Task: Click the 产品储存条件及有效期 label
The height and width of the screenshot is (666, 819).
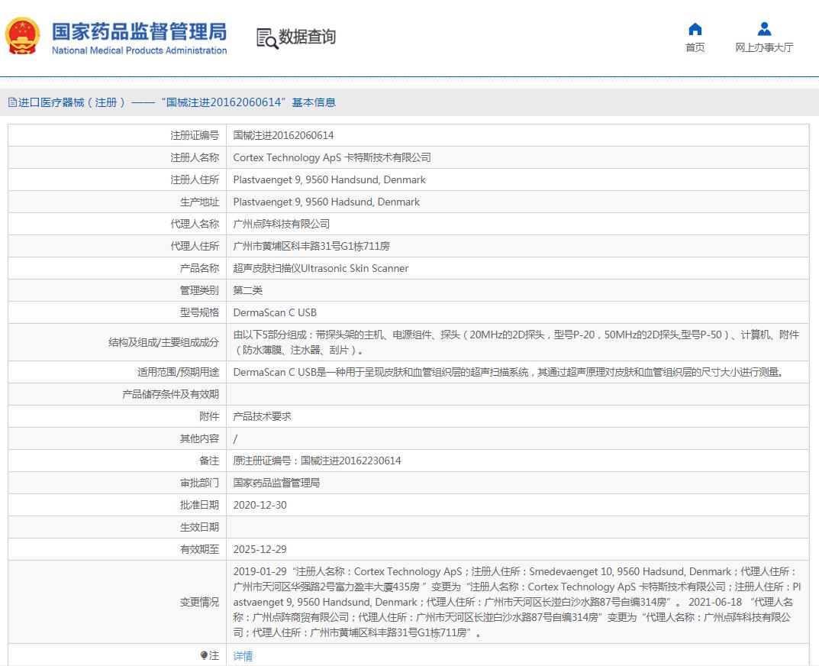Action: point(170,394)
